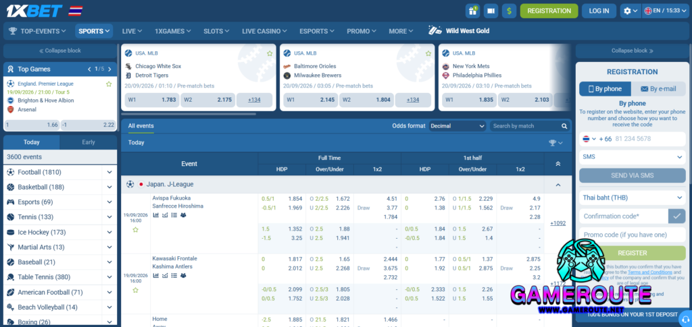Favorite the Brighton & Hove Albion match star
Screen dimensions: 692x327
coord(109,84)
